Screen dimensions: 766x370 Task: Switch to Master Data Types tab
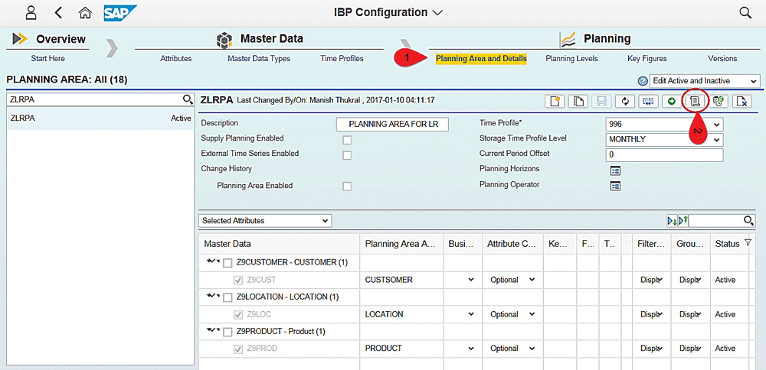pyautogui.click(x=259, y=59)
